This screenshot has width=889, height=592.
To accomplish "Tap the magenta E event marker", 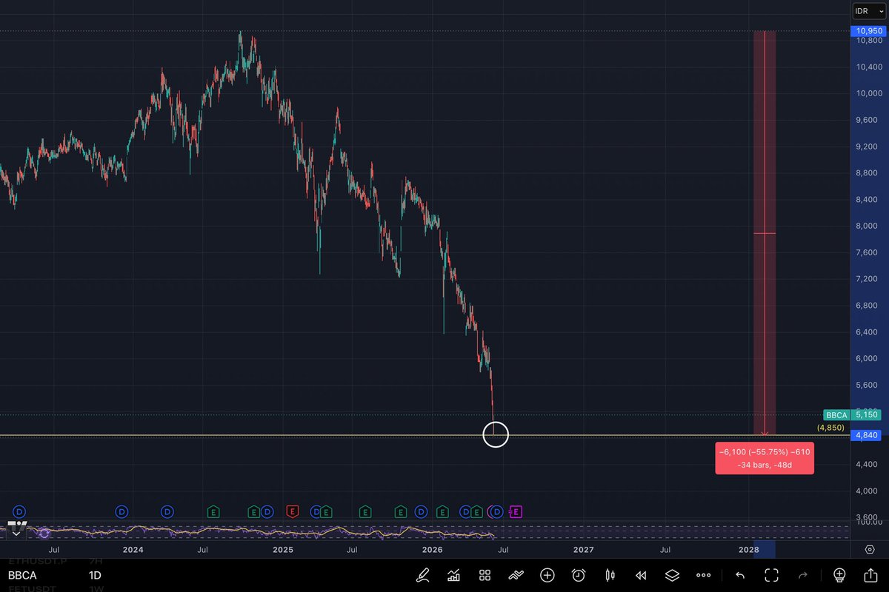I will point(516,511).
